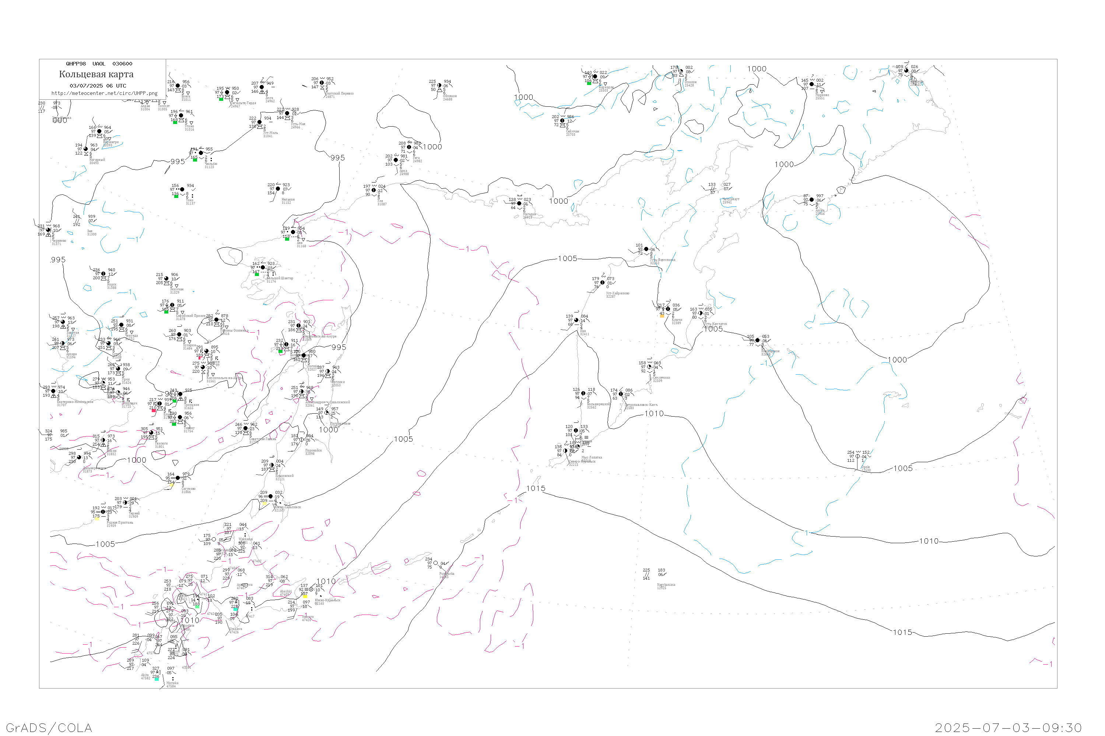Click the Усть-Мая 24966 station circle
The width and height of the screenshot is (1105, 736).
(288, 113)
